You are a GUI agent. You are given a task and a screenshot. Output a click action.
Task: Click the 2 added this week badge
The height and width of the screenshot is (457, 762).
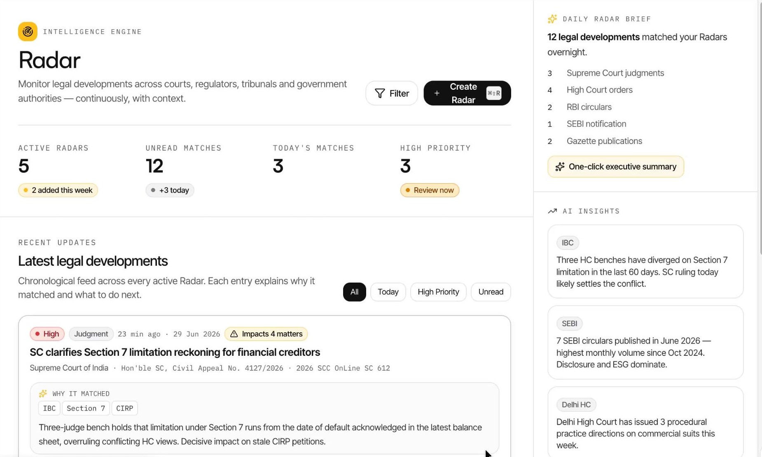[x=58, y=190]
